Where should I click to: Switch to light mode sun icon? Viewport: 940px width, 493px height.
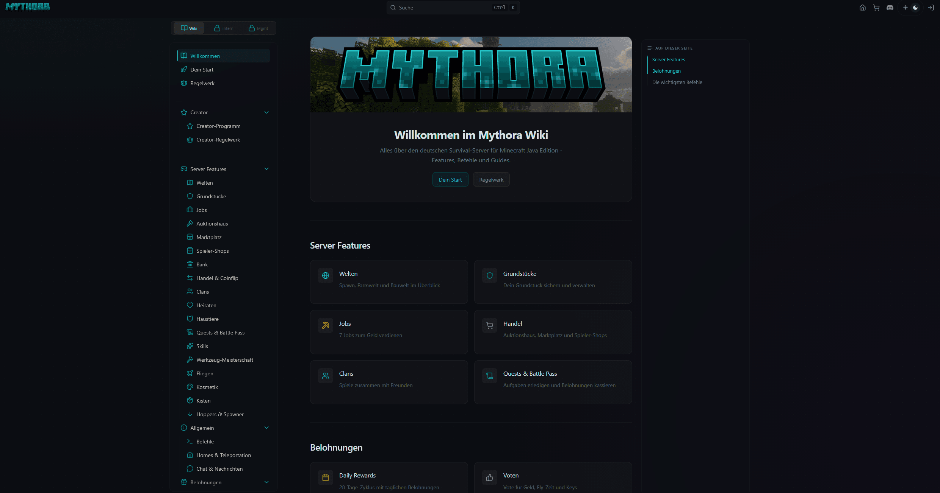click(905, 8)
